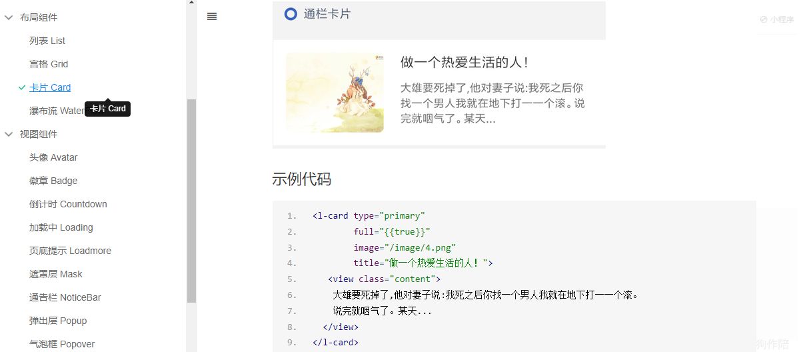Screen dimensions: 809x352
Task: Select the 卡片 Card link
Action: coord(50,87)
